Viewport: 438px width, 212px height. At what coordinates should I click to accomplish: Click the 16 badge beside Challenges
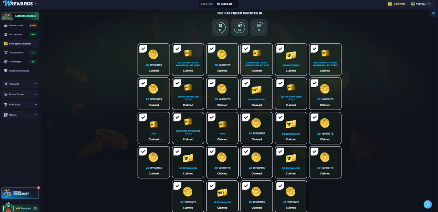pyautogui.click(x=33, y=62)
